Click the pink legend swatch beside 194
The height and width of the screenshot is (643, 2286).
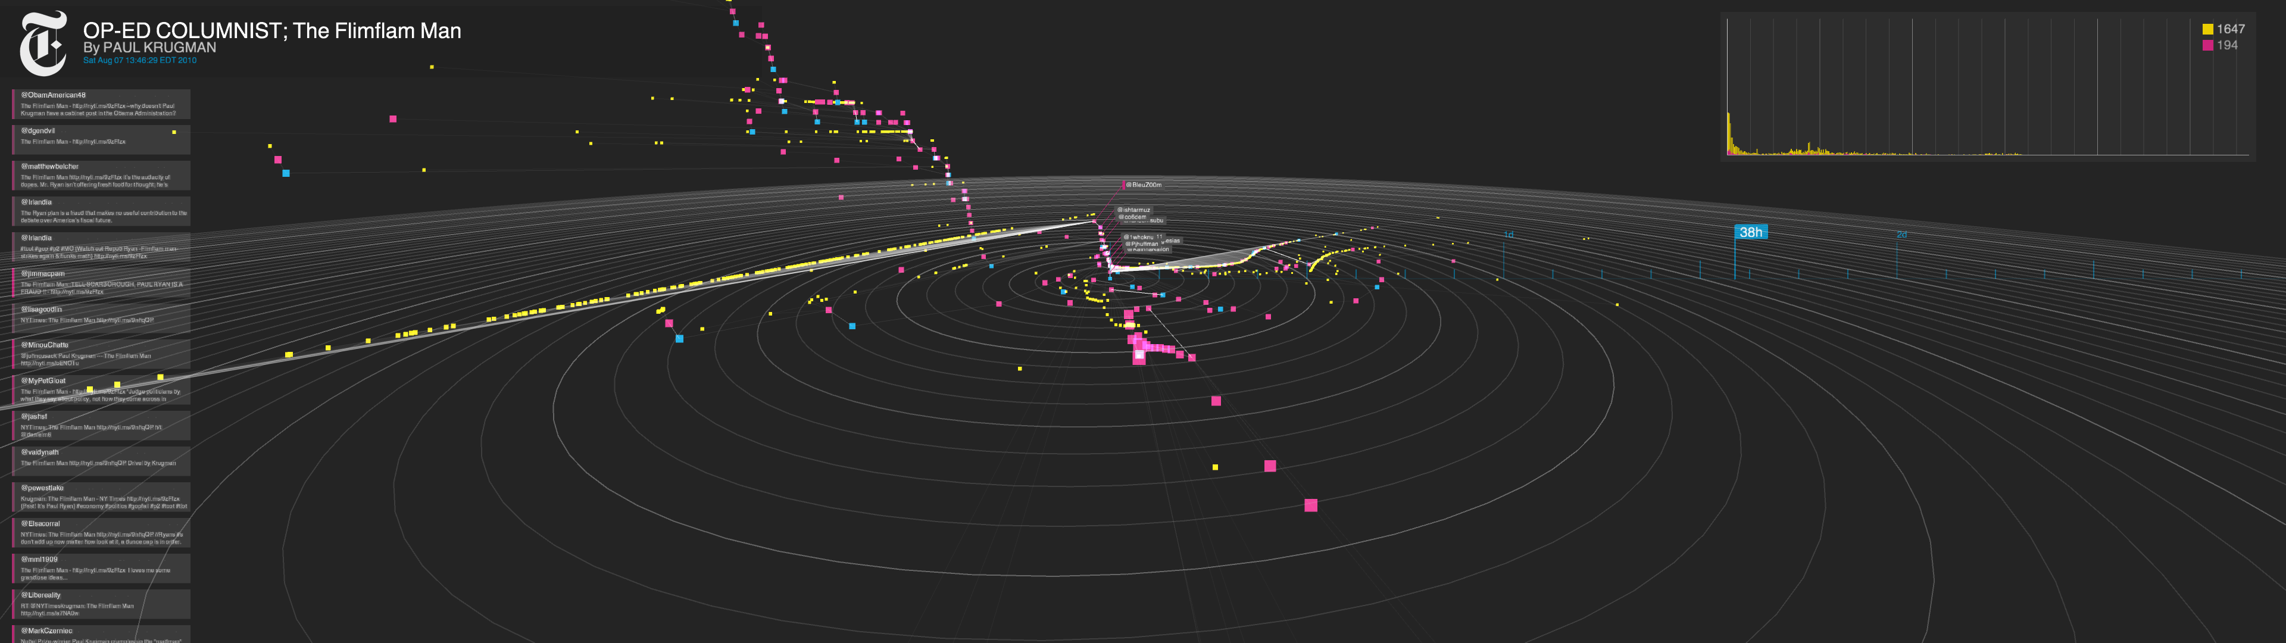coord(2207,45)
